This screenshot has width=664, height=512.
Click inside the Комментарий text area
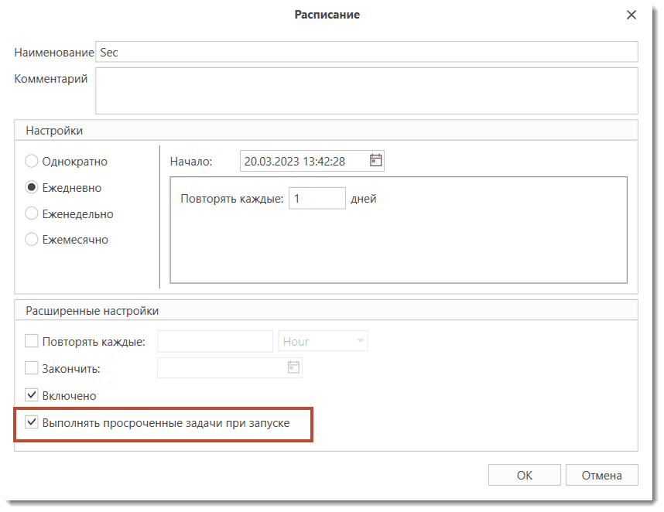click(365, 90)
